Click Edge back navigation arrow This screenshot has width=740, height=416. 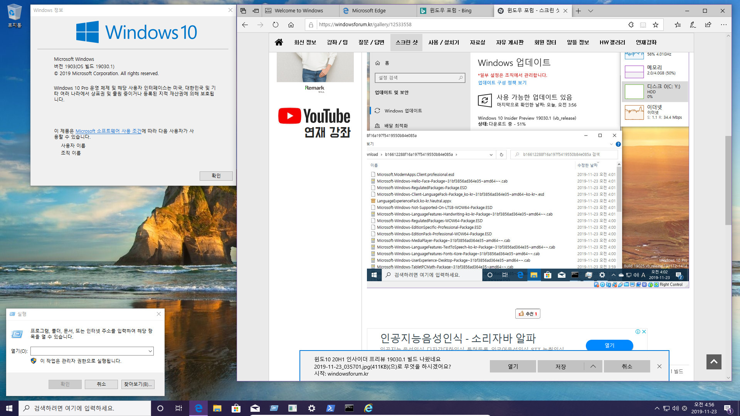click(245, 25)
